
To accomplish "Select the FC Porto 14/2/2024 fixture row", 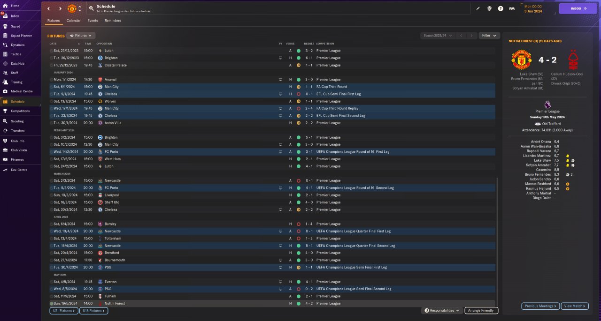I will tap(272, 152).
